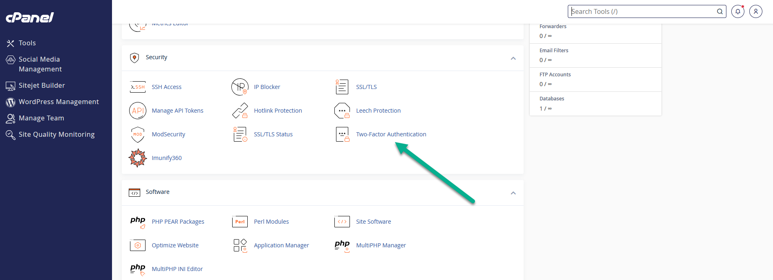
Task: Open the user account menu icon
Action: click(756, 11)
